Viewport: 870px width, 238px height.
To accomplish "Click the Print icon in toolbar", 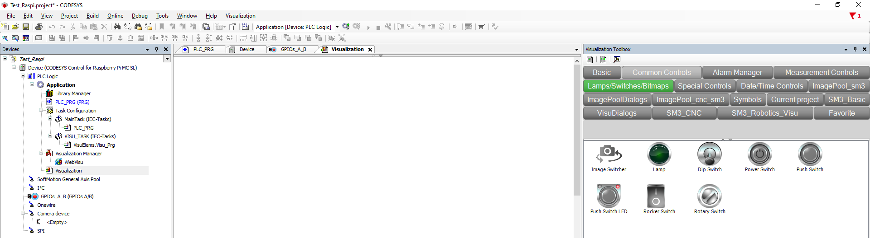I will point(39,27).
